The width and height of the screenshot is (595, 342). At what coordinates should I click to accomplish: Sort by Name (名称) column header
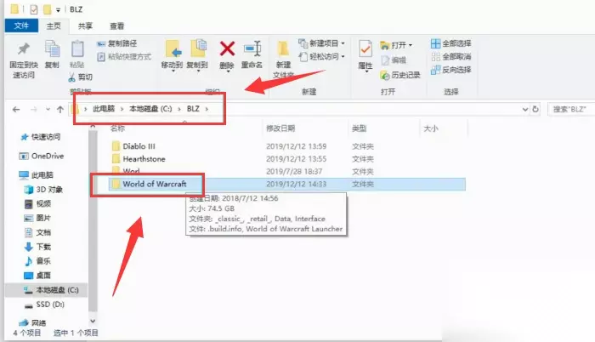point(117,128)
